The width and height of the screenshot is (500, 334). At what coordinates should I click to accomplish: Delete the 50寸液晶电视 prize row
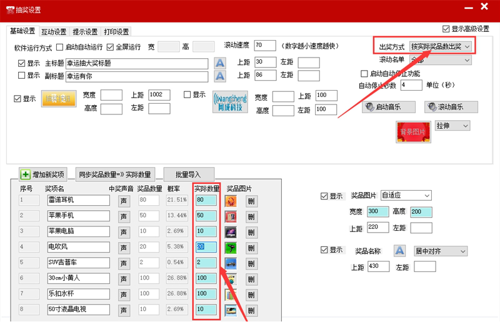(252, 310)
